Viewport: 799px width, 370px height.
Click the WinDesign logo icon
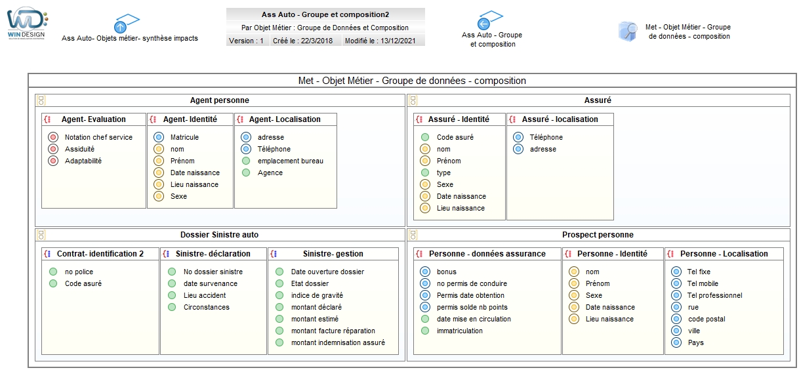[28, 25]
